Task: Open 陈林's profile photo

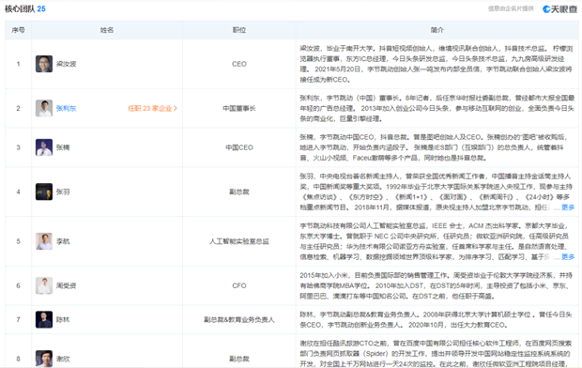Action: [x=44, y=319]
